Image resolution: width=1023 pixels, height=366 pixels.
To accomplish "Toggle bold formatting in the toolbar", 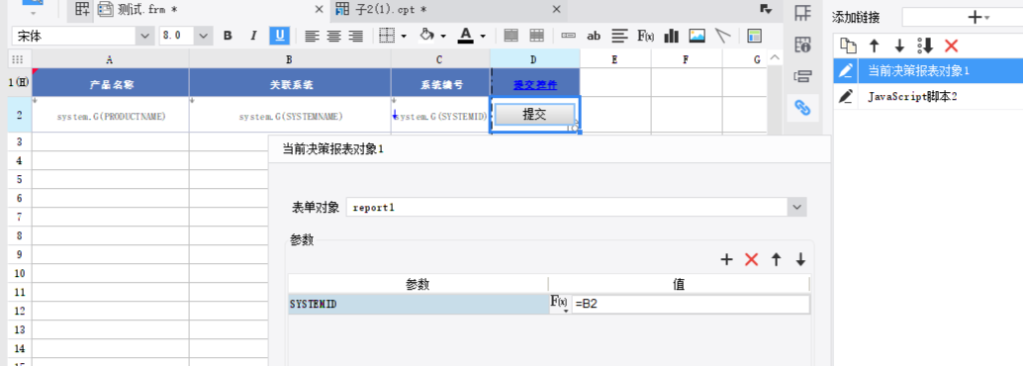I will [x=228, y=36].
